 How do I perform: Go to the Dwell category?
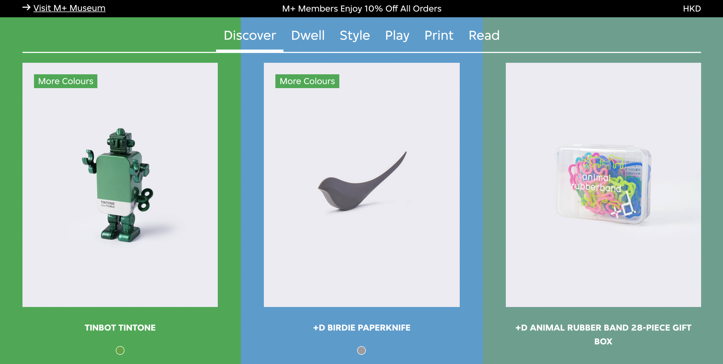click(x=308, y=36)
